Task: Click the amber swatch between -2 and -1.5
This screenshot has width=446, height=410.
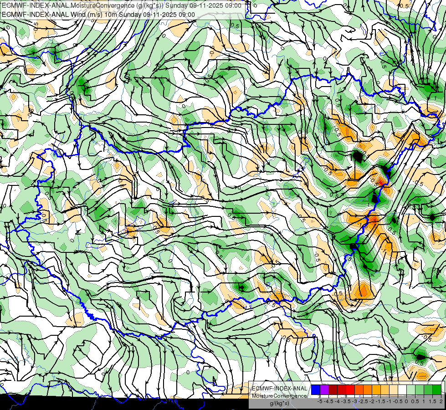Action: coord(376,389)
